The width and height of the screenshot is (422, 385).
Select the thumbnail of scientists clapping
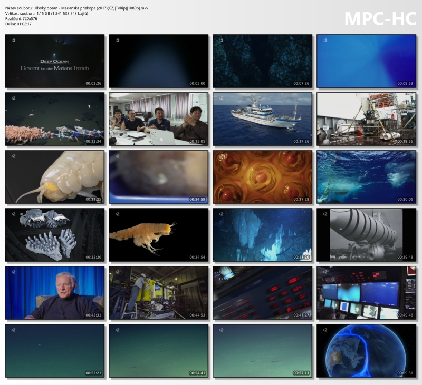158,120
